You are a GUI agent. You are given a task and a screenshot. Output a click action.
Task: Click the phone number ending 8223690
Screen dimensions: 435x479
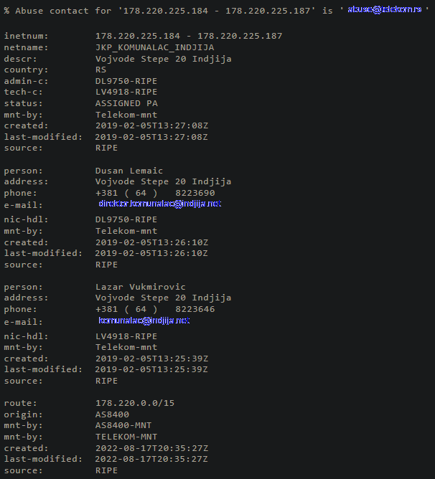point(155,193)
